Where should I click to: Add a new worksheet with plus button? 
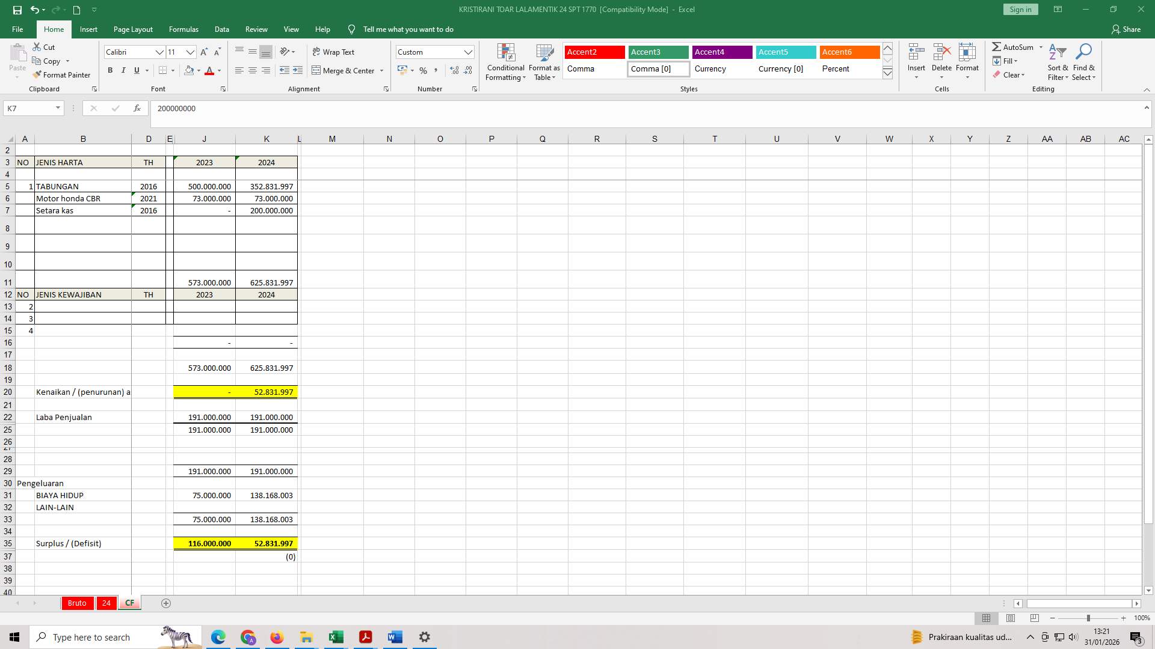point(166,603)
